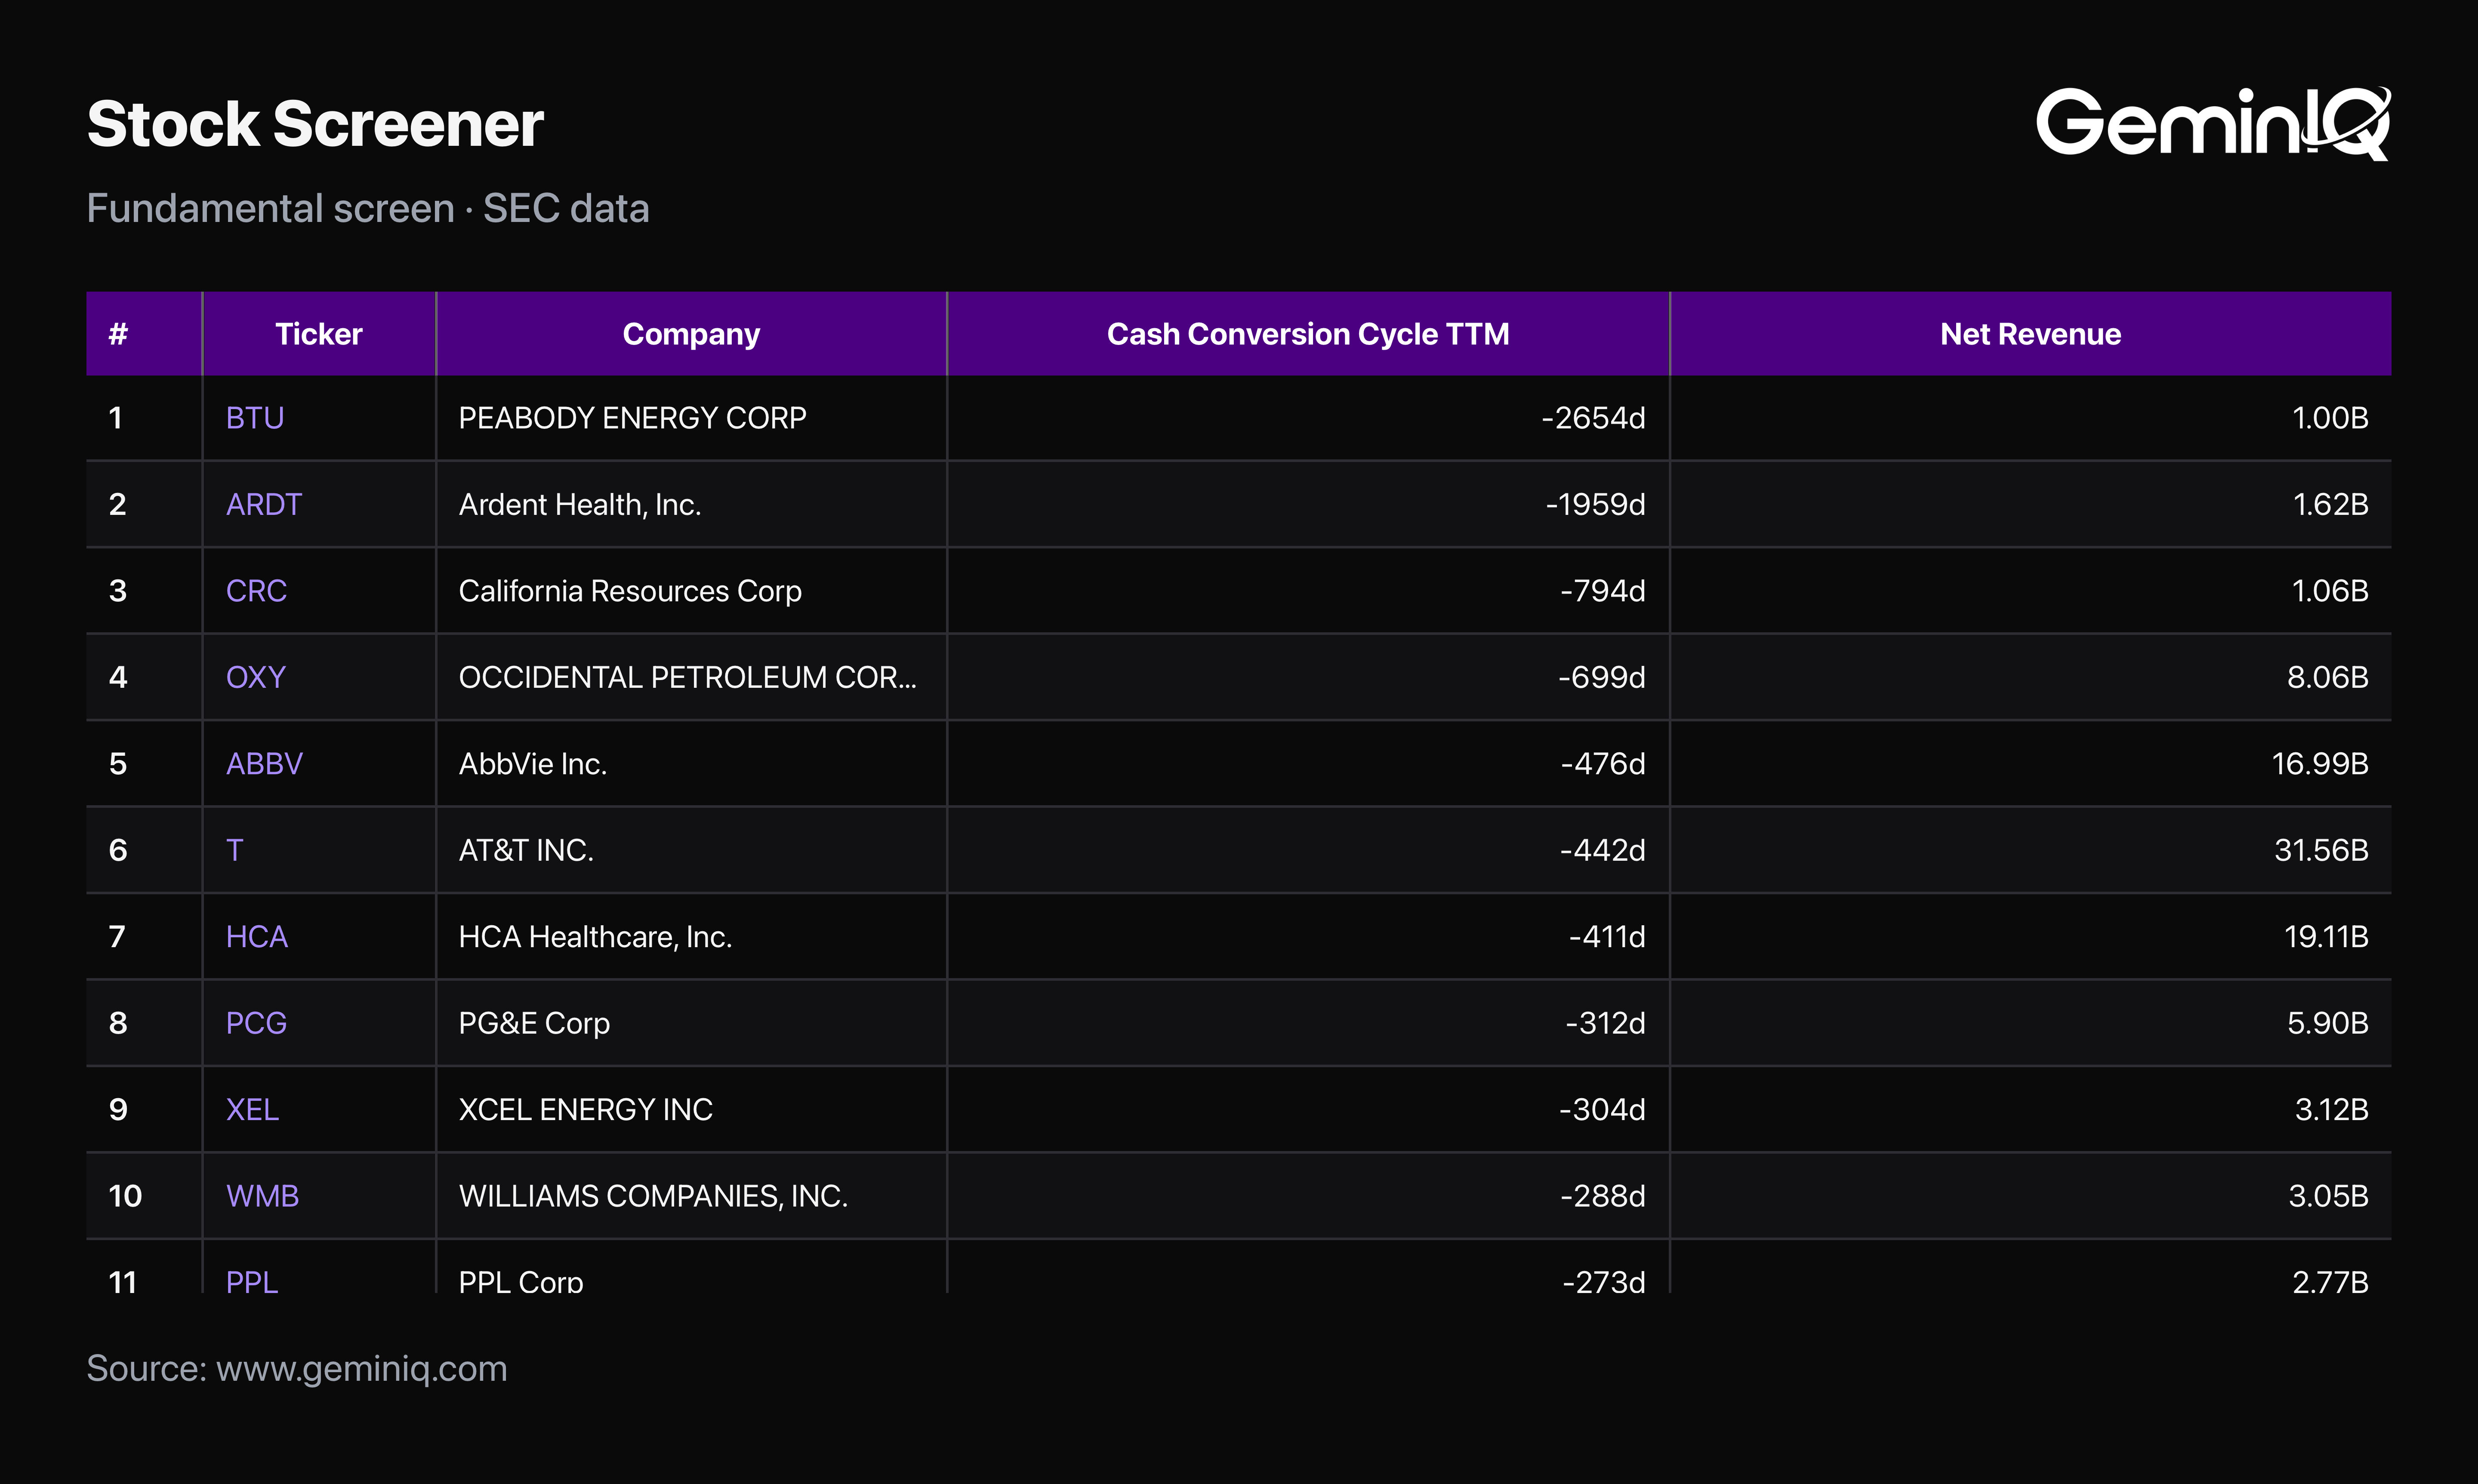Click the 19.11B net revenue value
The width and height of the screenshot is (2478, 1484).
click(x=2326, y=937)
